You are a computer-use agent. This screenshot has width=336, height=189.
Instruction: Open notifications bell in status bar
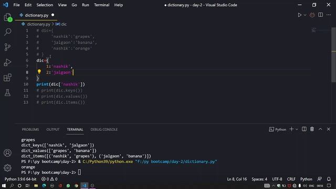point(329,179)
